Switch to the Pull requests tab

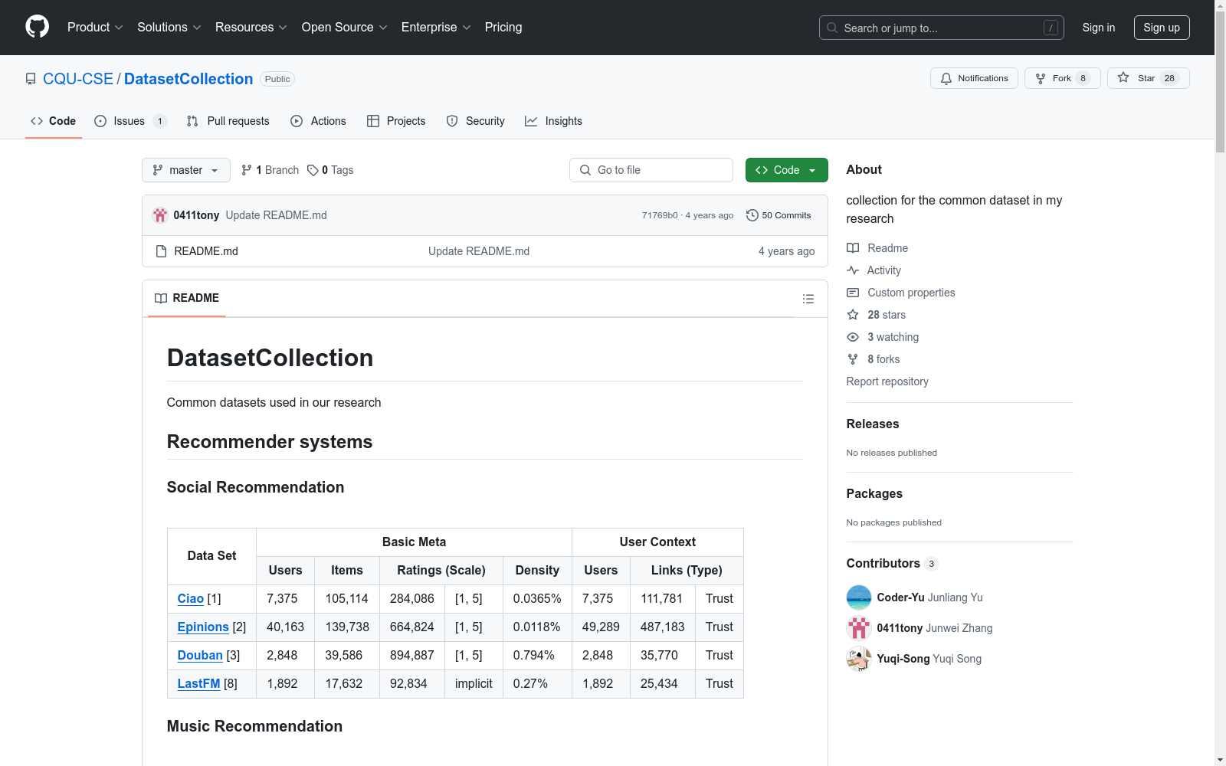[228, 121]
